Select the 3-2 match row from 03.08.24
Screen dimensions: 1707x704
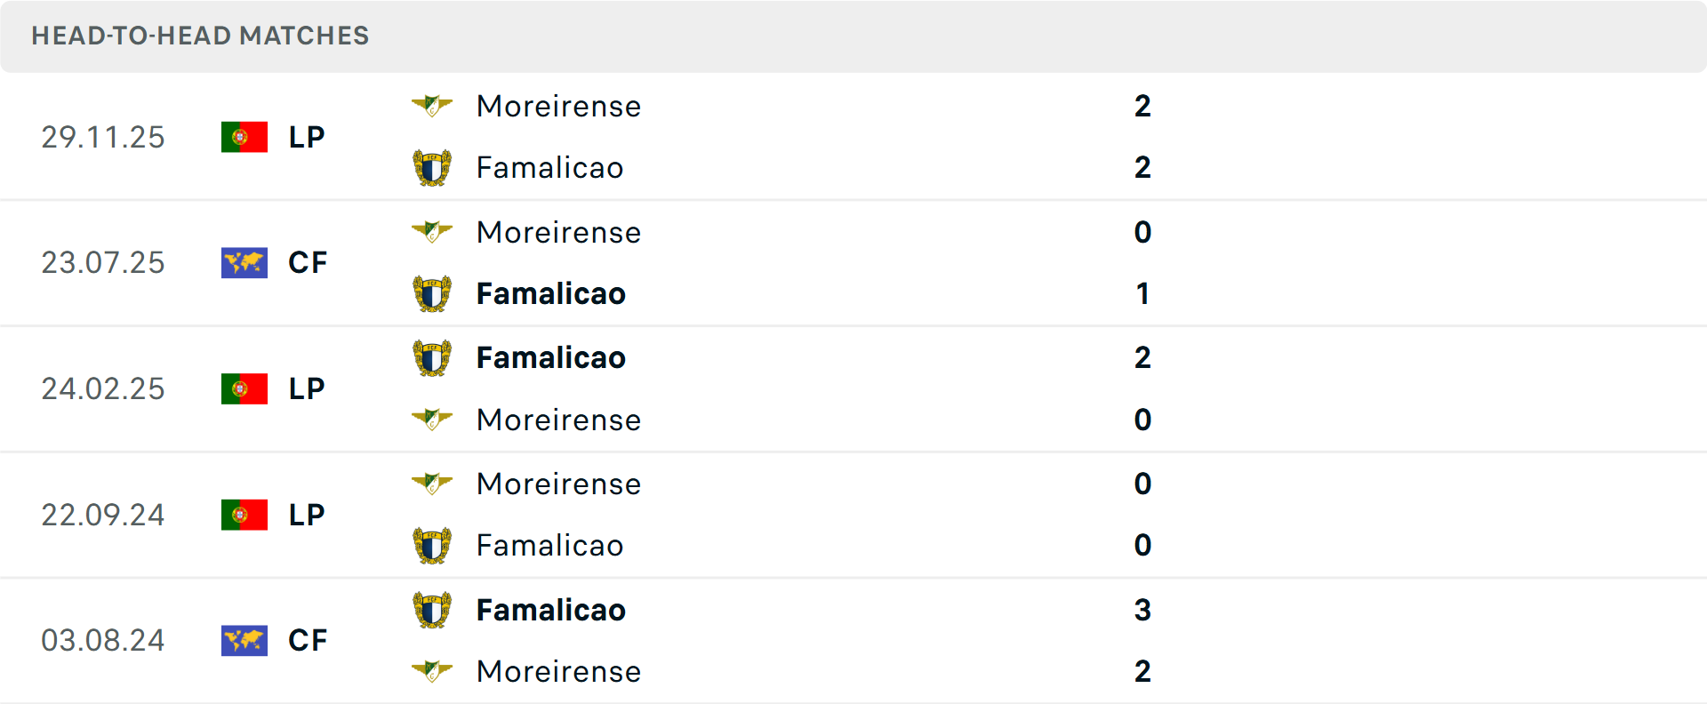coord(800,640)
